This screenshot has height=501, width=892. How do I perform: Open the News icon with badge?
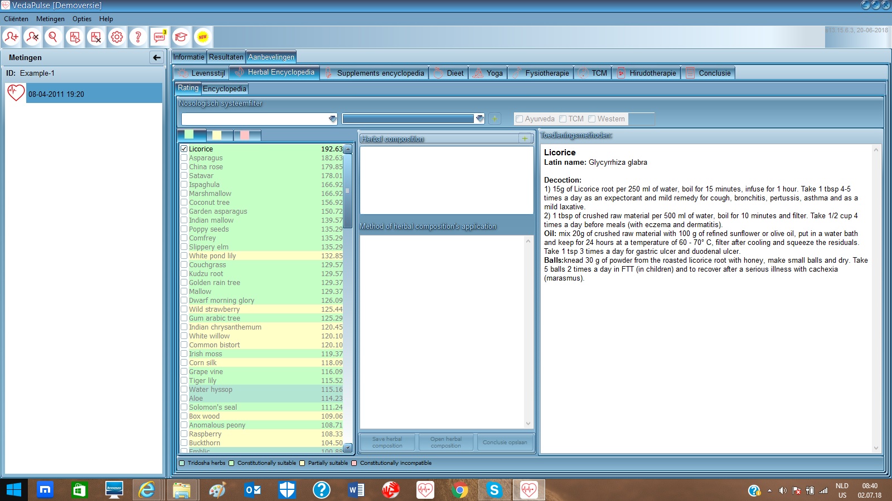(159, 37)
